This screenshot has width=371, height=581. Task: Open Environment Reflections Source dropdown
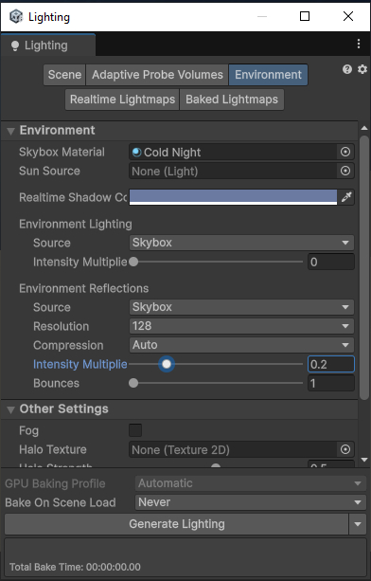tap(241, 307)
